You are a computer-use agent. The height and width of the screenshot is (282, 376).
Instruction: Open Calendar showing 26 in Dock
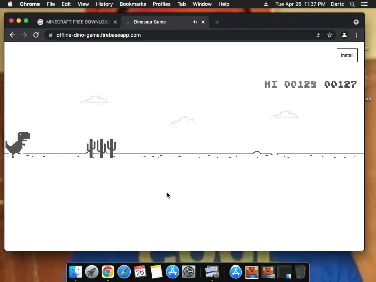pos(140,272)
